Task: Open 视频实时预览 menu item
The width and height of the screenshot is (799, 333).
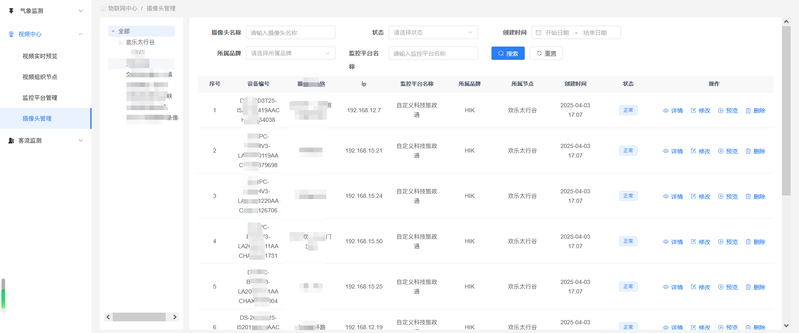Action: click(40, 56)
